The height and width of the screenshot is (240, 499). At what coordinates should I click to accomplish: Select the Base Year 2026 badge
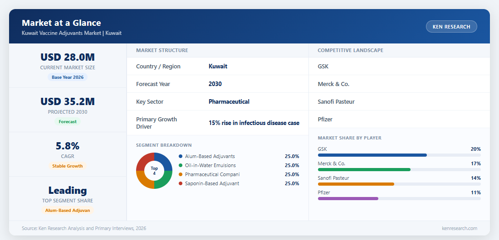[68, 77]
